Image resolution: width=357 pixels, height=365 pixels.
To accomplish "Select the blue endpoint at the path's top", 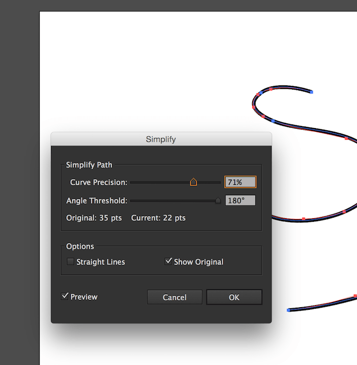I will (x=312, y=92).
